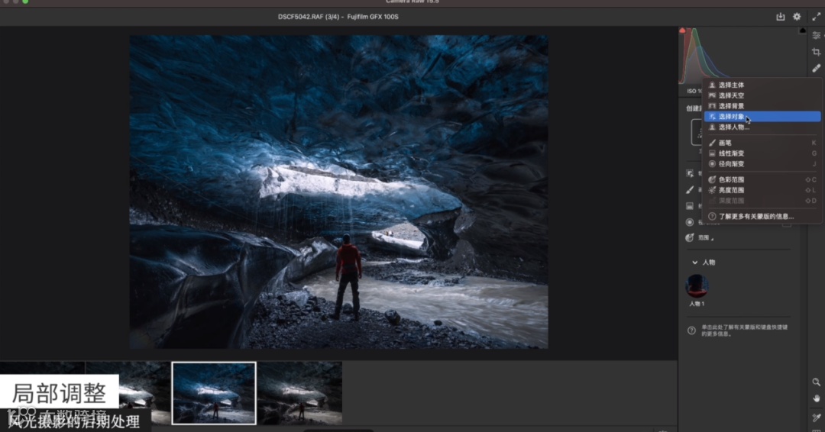Open Camera Raw preferences gear icon
The width and height of the screenshot is (825, 432).
coord(797,17)
